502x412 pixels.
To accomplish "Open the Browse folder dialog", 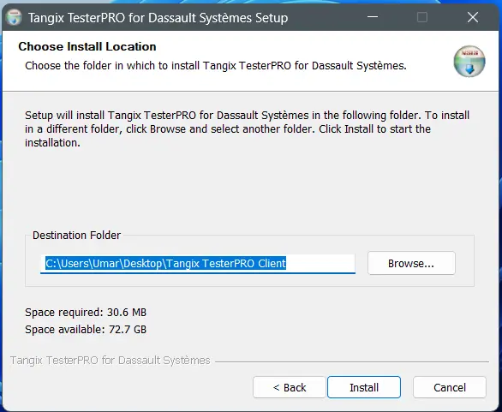I will pos(411,263).
